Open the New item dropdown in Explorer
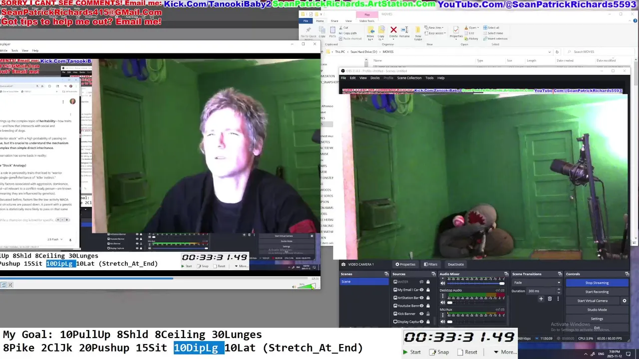The width and height of the screenshot is (639, 359). coord(434,27)
